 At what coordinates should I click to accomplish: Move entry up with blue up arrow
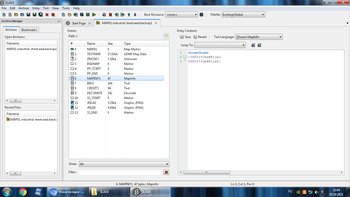click(129, 15)
